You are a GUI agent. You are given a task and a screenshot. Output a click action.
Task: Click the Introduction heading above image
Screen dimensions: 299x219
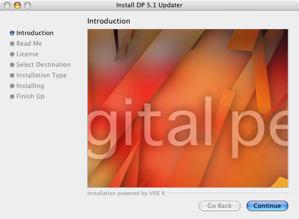[109, 21]
